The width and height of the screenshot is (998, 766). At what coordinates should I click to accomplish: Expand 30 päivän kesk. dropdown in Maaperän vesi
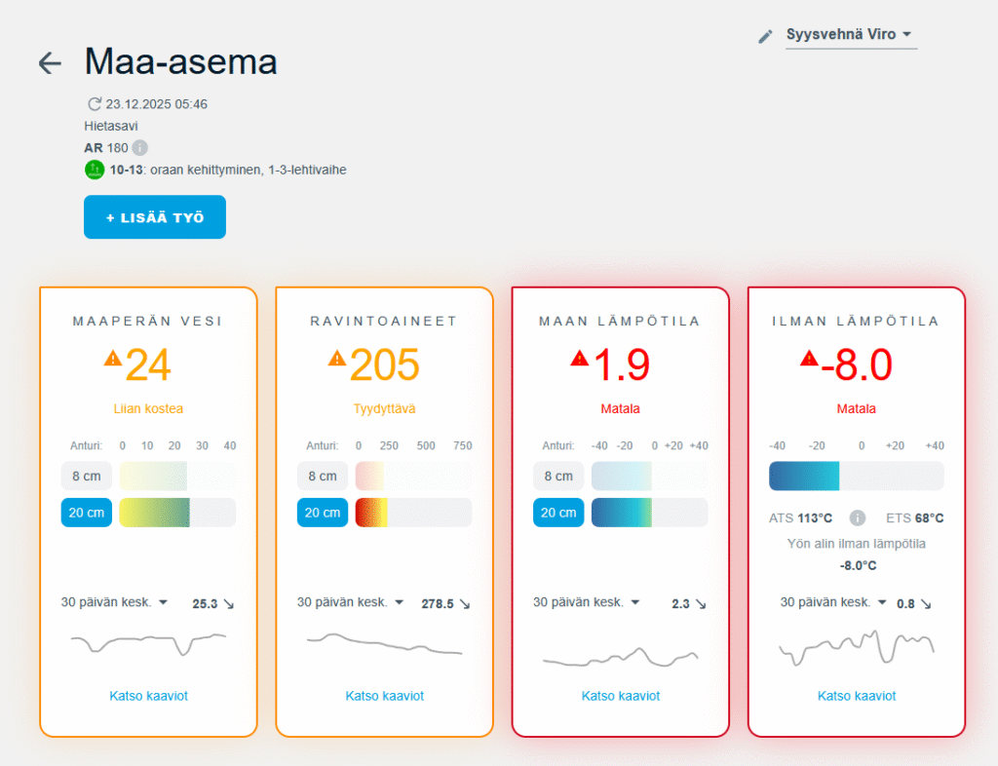(x=114, y=602)
